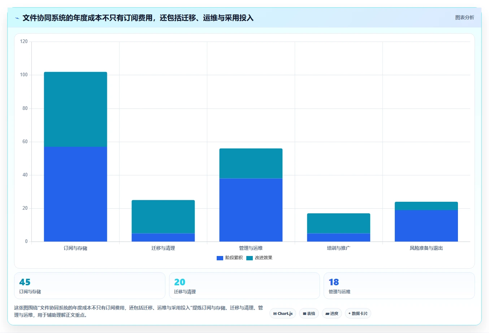Click the teal 风险准备与退出 bar segment
This screenshot has height=333, width=489.
(427, 206)
